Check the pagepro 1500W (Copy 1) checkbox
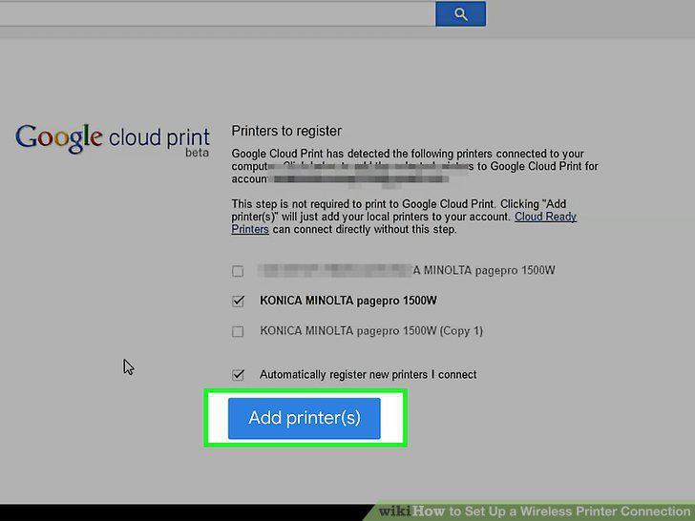695x521 pixels. coord(238,331)
